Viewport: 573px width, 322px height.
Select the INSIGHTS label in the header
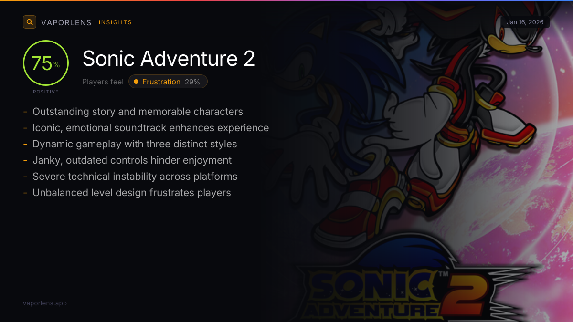pos(115,22)
